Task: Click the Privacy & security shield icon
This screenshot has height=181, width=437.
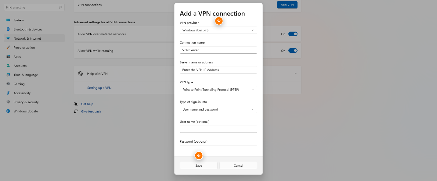Action: (8, 102)
